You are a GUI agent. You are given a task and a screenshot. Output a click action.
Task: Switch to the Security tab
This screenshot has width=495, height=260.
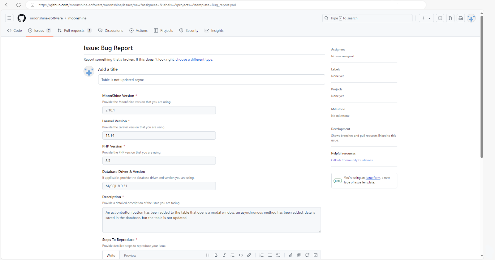pos(189,30)
